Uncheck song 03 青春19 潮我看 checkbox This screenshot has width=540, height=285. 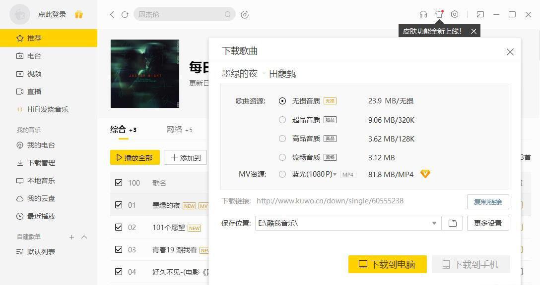[119, 250]
